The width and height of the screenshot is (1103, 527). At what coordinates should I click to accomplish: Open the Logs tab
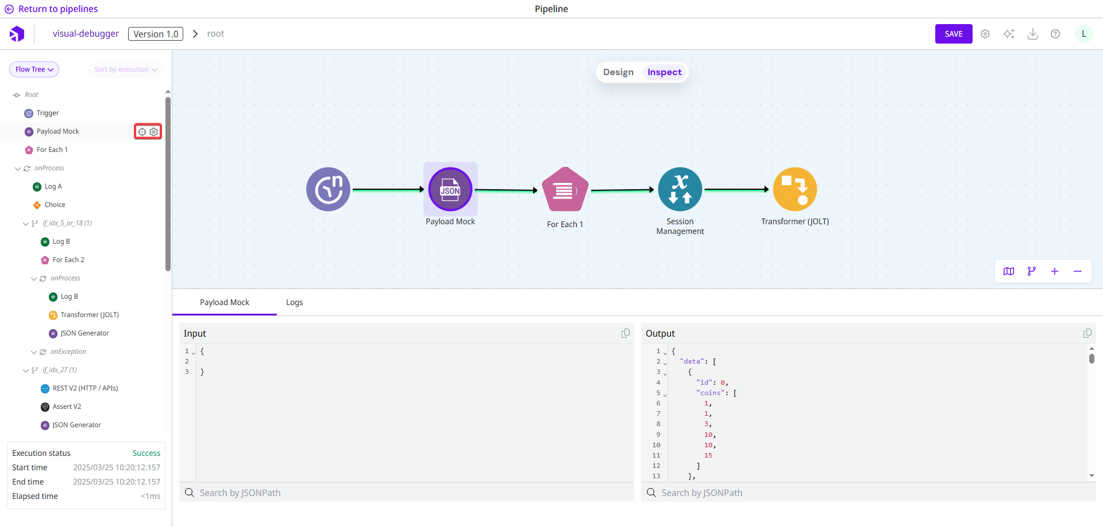point(294,302)
